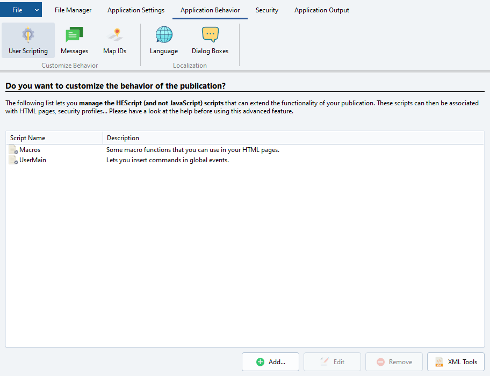Click the UserMain script file icon
Image resolution: width=490 pixels, height=376 pixels.
coord(13,160)
